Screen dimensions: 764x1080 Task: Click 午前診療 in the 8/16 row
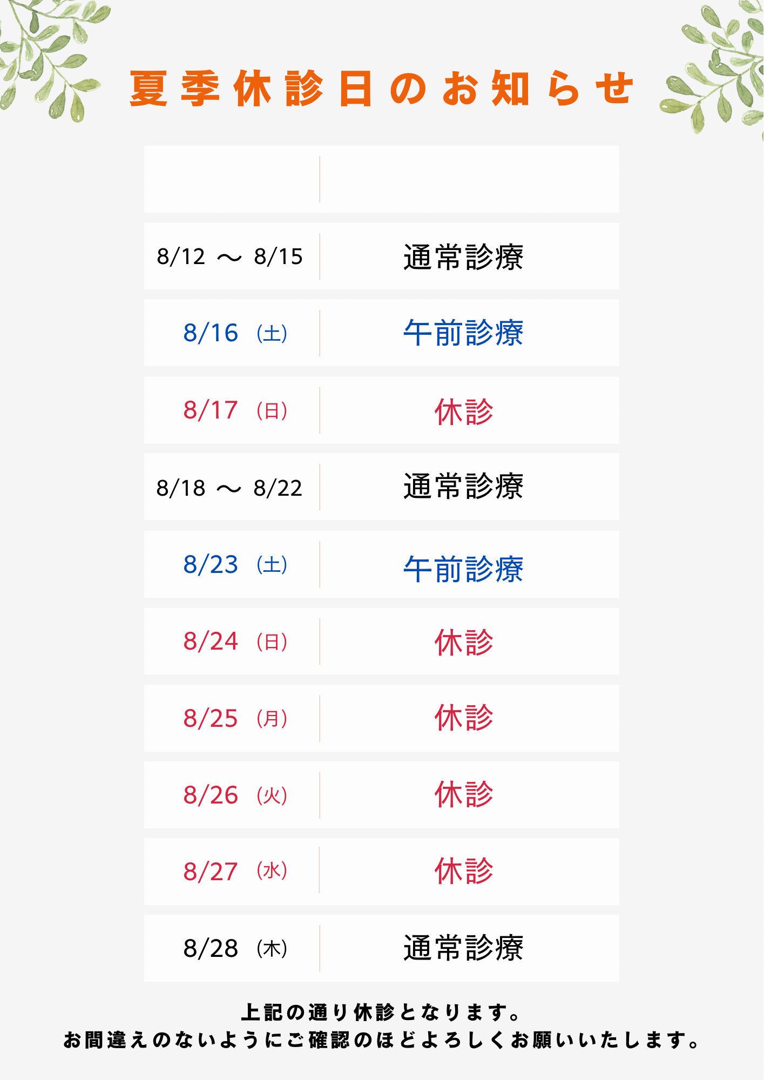pyautogui.click(x=463, y=333)
